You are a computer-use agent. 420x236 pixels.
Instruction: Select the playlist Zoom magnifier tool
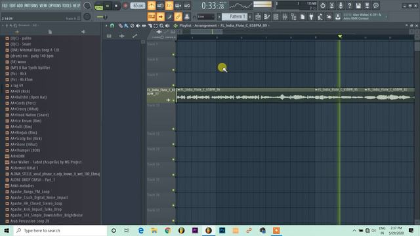click(x=161, y=26)
